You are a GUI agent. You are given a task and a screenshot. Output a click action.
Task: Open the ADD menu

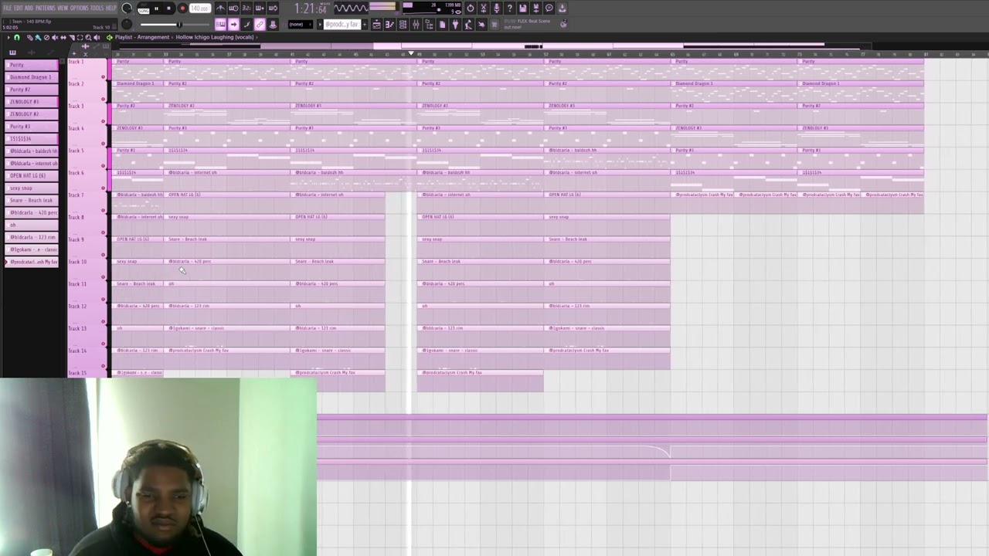pyautogui.click(x=29, y=8)
